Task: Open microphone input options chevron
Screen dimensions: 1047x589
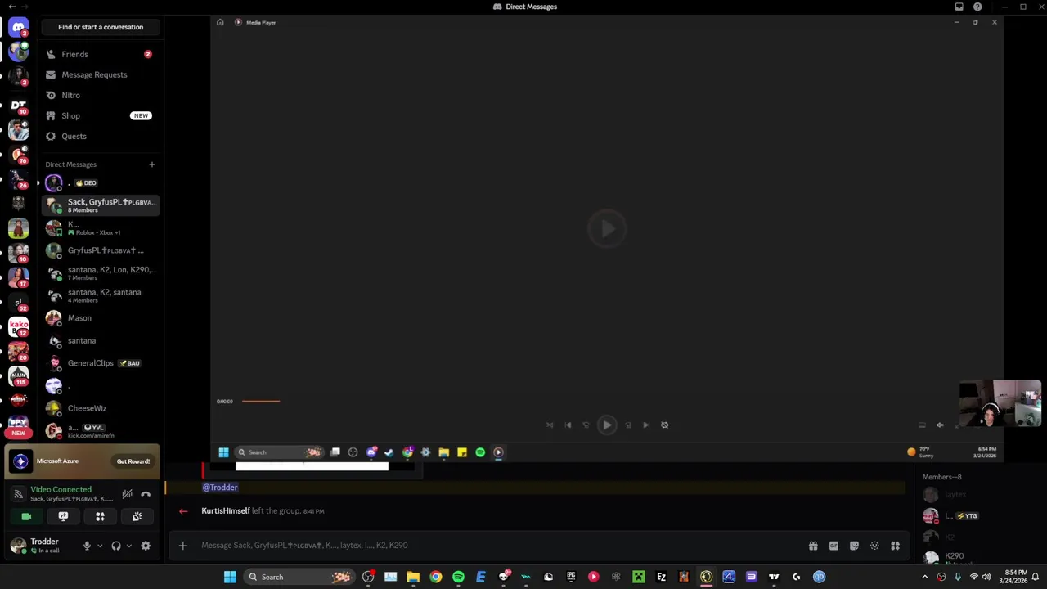Action: (100, 546)
